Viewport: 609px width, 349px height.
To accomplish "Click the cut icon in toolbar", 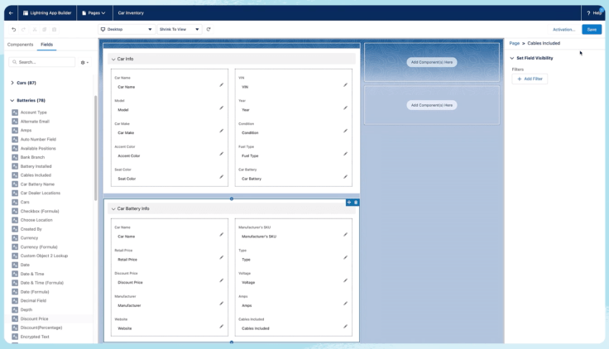I will pos(34,30).
